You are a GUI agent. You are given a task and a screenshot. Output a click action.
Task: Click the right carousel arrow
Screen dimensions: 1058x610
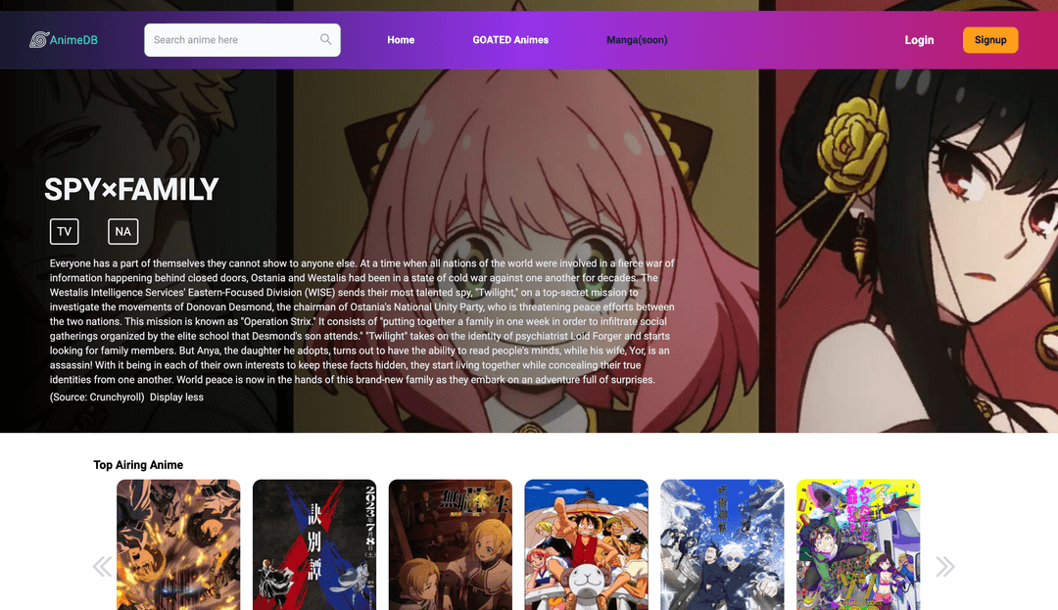pyautogui.click(x=943, y=566)
